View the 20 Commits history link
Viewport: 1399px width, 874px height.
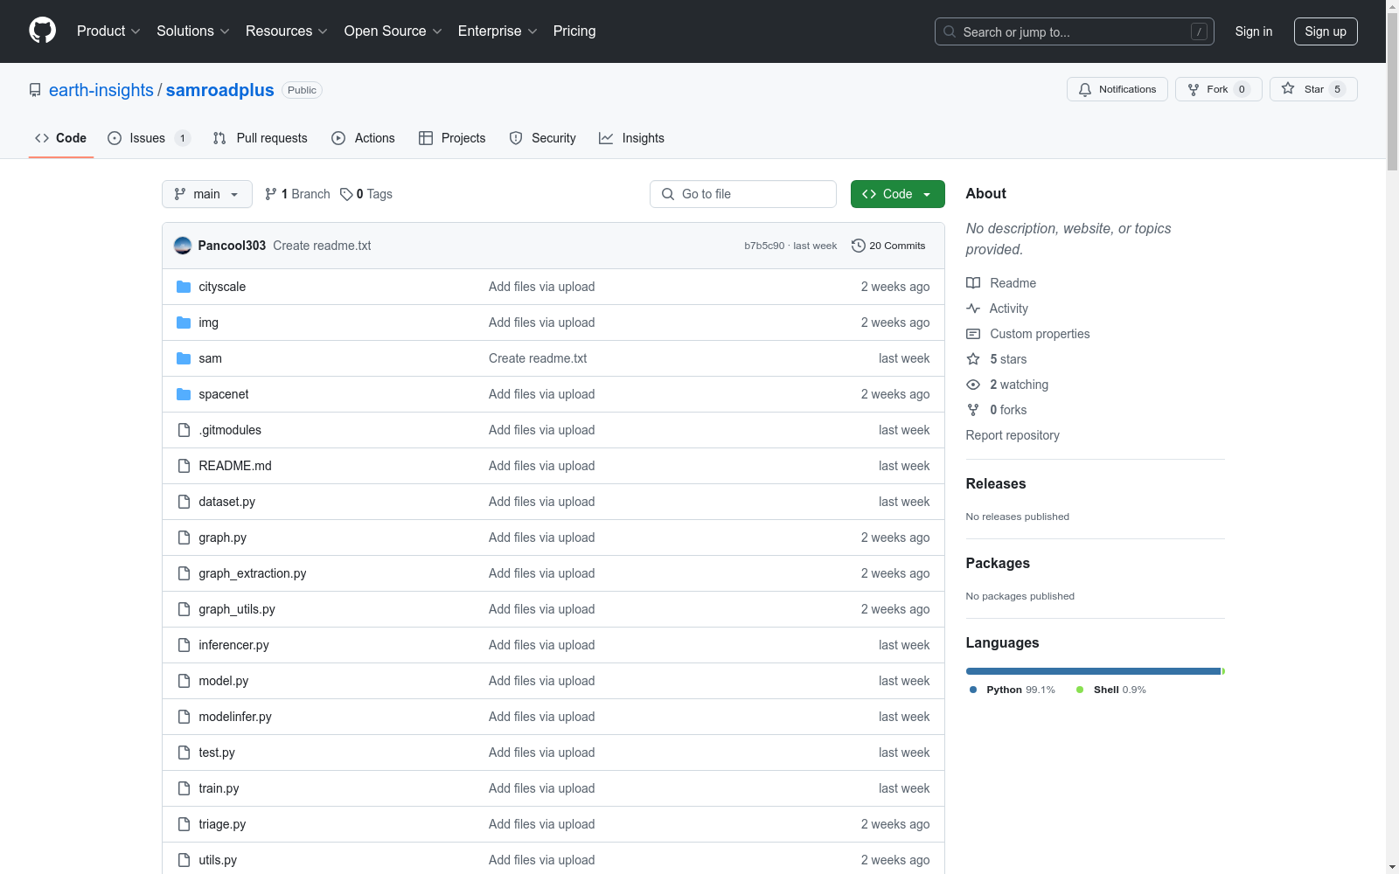(x=888, y=246)
